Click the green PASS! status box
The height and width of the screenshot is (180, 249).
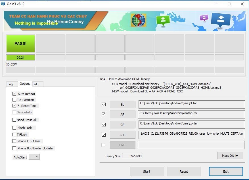[x=20, y=44]
